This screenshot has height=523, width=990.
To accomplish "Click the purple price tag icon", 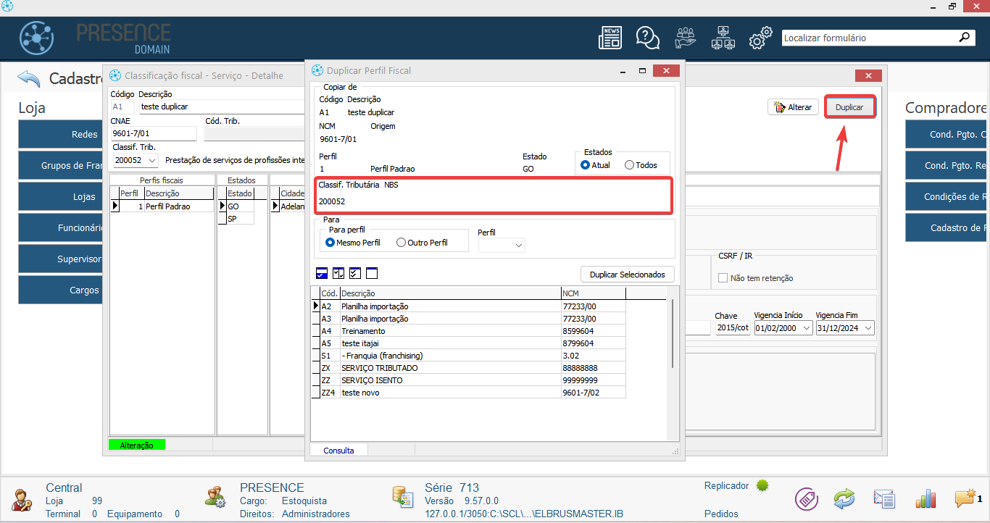I will click(x=806, y=499).
